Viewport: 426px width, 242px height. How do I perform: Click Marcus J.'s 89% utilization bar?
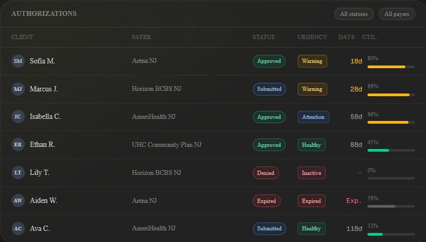point(391,95)
